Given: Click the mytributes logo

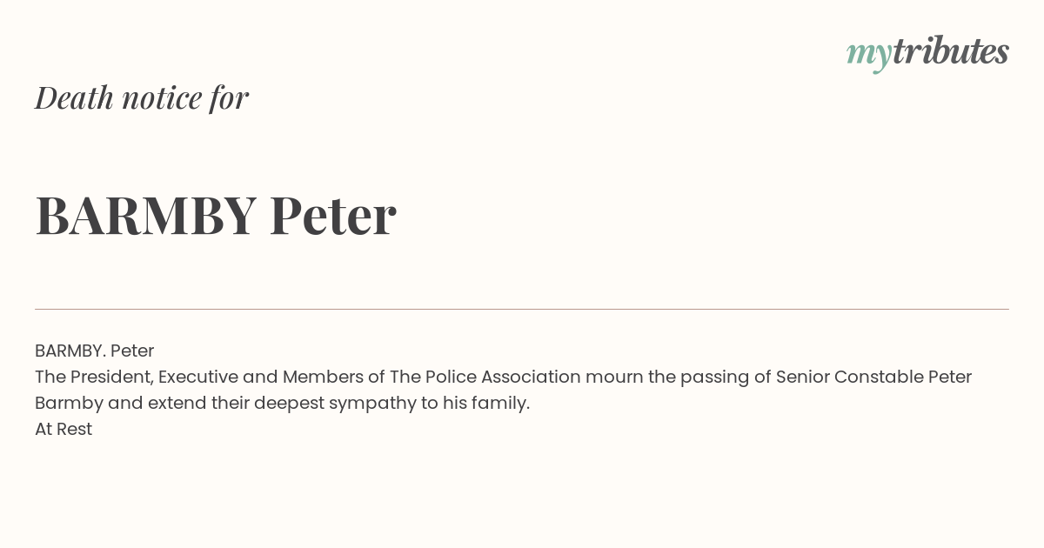Looking at the screenshot, I should coord(927,53).
